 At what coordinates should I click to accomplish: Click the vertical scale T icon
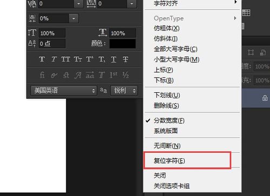(32, 33)
